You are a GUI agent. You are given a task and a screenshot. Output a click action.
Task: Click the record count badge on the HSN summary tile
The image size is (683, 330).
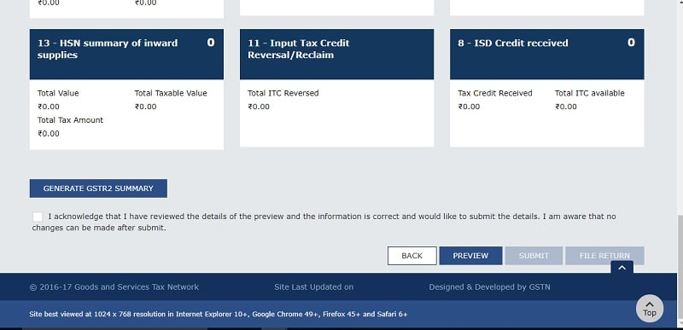point(211,42)
